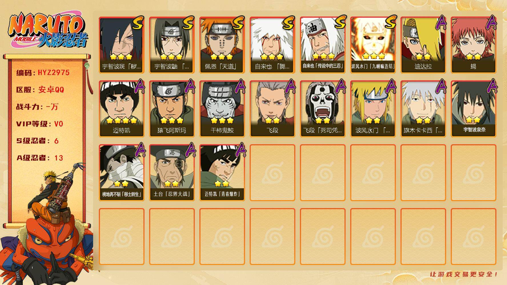Click the 飞段「死司凭血」 skull-face card
This screenshot has height=285, width=507.
[322, 109]
